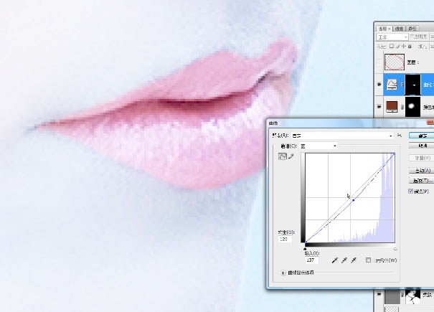Screen dimensions: 434x312
Task: Select the black-and-white mask below the dialog
Action: coord(413,296)
